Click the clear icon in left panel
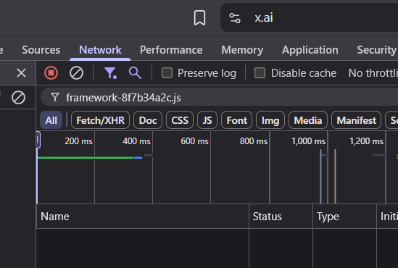Image resolution: width=398 pixels, height=268 pixels. (x=18, y=97)
